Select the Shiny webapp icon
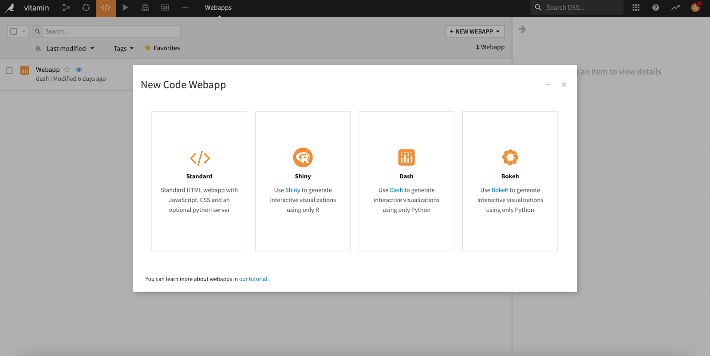The image size is (710, 356). click(303, 157)
